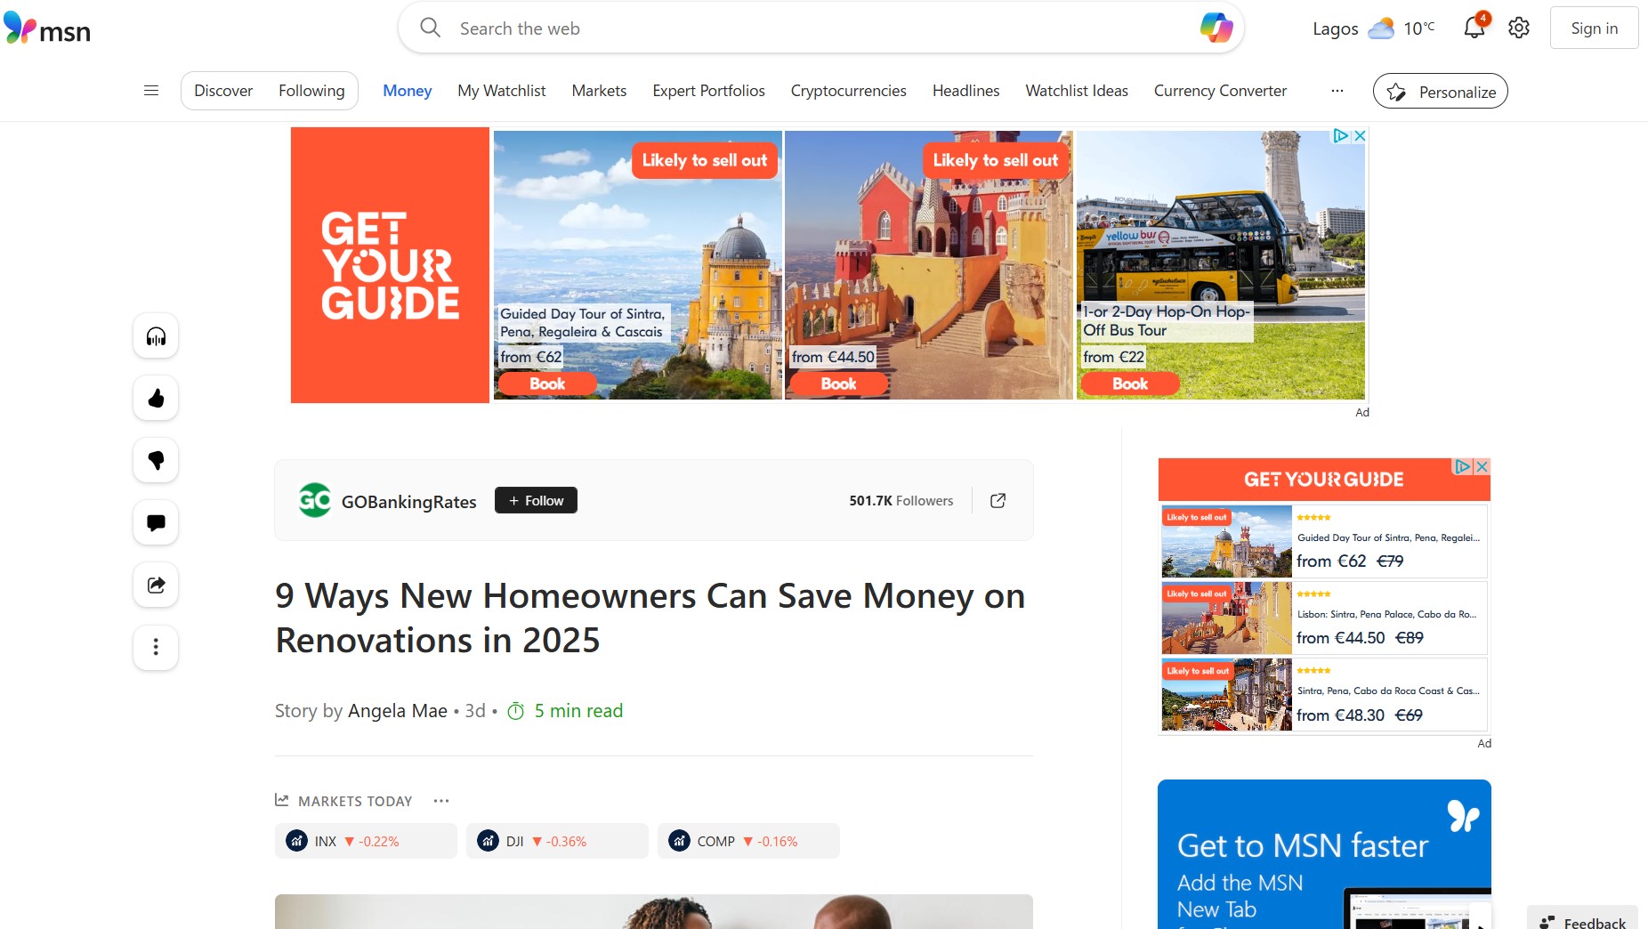Open the Currency Converter tab
This screenshot has height=929, width=1648.
coord(1220,91)
